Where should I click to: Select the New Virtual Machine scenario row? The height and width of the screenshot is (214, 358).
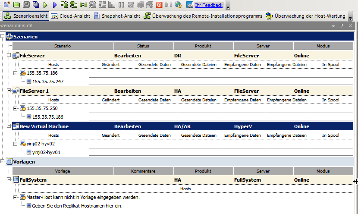[x=44, y=126]
